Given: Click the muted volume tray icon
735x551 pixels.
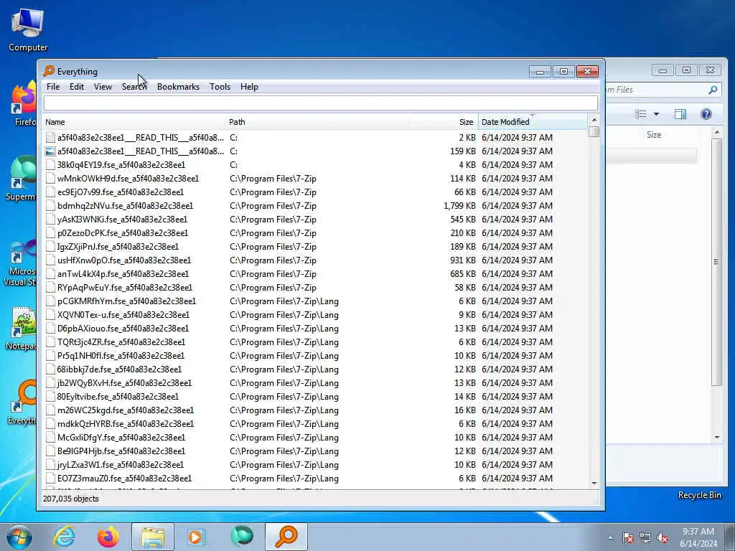Looking at the screenshot, I should (663, 538).
